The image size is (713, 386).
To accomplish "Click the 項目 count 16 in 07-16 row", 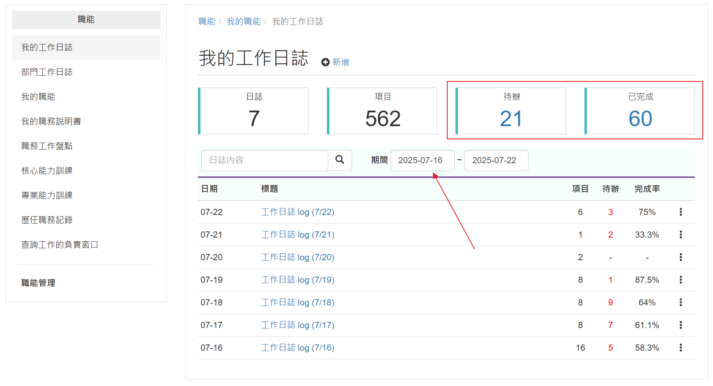I will pos(580,348).
